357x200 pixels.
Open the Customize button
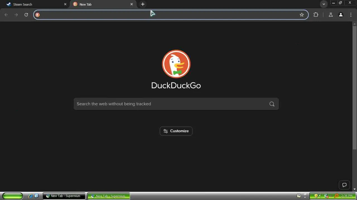176,131
